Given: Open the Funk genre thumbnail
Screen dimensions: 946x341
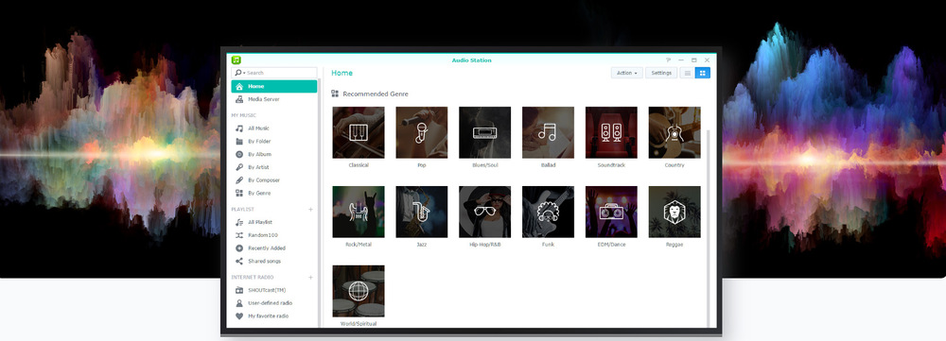Looking at the screenshot, I should [549, 213].
